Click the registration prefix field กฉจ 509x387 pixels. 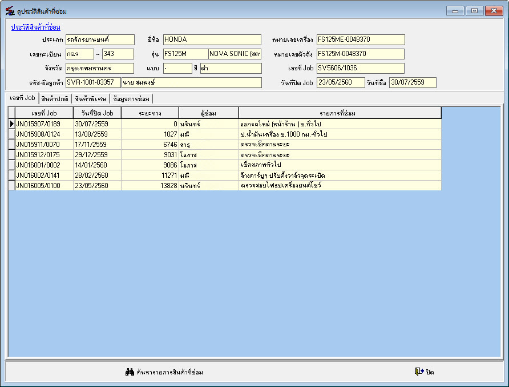click(79, 54)
